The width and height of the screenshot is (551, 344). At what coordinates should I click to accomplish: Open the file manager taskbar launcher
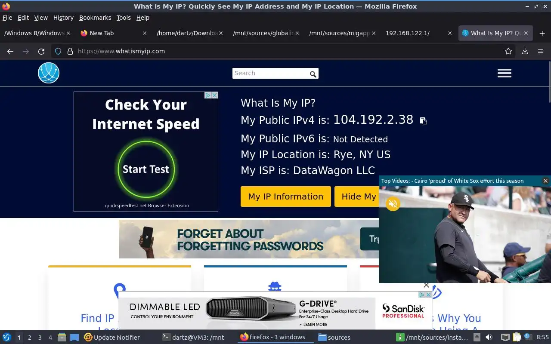[x=62, y=338]
